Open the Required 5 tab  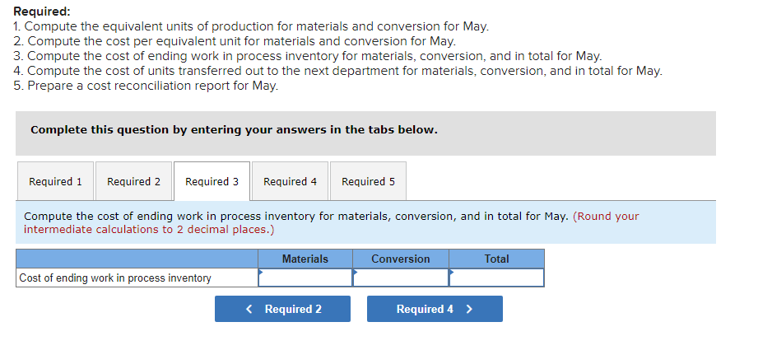tap(368, 181)
